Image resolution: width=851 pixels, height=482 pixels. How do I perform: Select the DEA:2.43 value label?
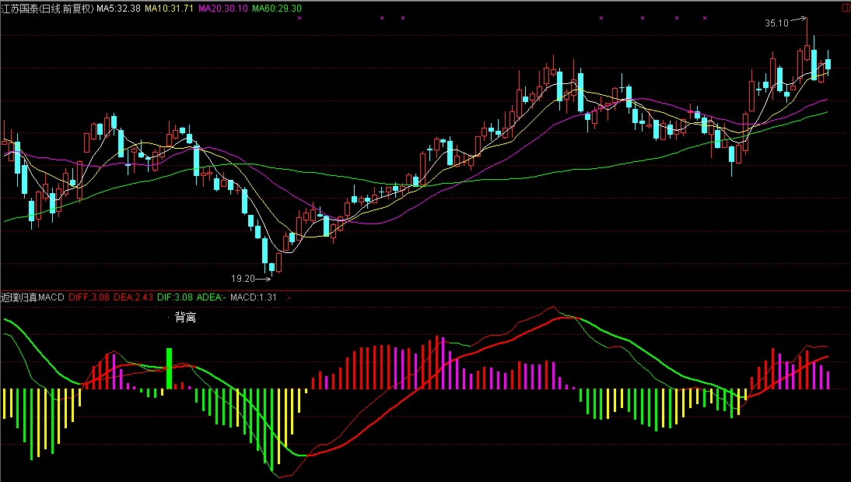tap(133, 297)
